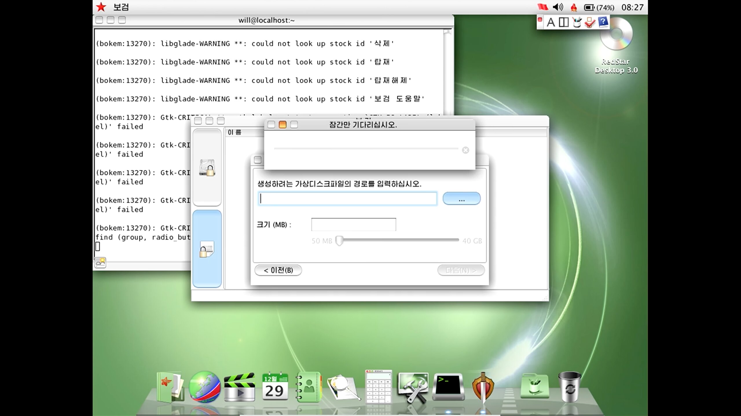Click the 50 MB slider minimum label
Image resolution: width=741 pixels, height=416 pixels.
click(322, 241)
